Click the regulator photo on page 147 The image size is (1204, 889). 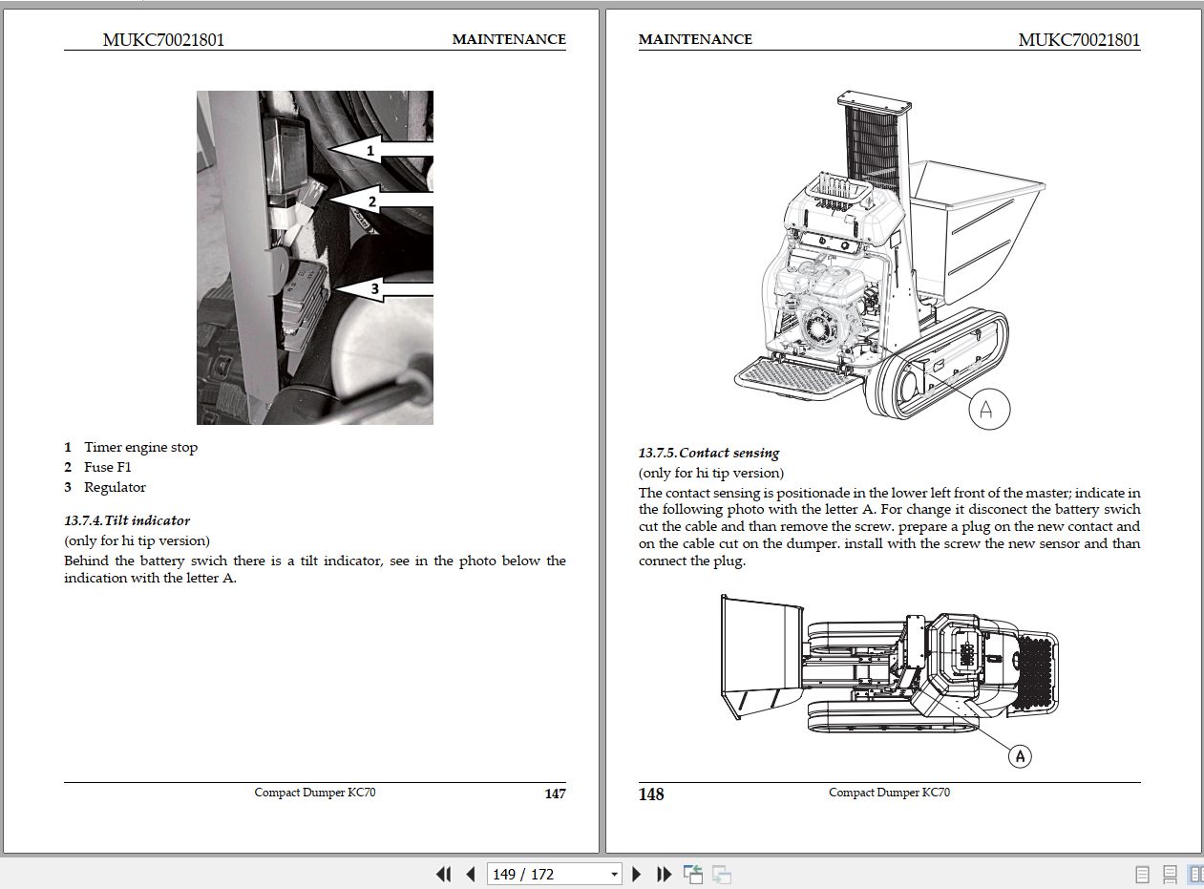[x=313, y=256]
